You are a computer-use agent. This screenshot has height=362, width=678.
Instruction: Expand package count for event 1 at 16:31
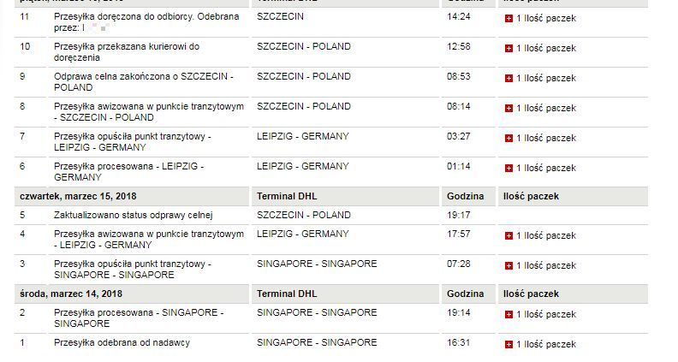click(x=508, y=345)
